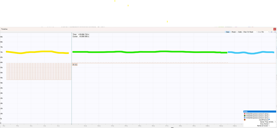The height and width of the screenshot is (128, 277).
Task: Click the Cursor +0.000 000 s readout
Action: [x=81, y=37]
